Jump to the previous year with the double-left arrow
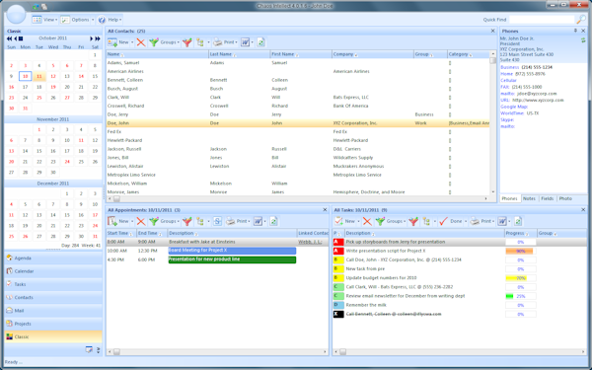This screenshot has width=592, height=370. [x=9, y=38]
